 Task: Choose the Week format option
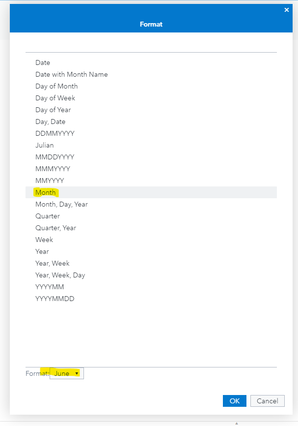[44, 240]
